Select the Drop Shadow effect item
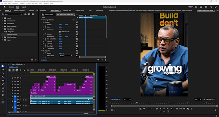This screenshot has height=117, width=219. click(x=13, y=35)
